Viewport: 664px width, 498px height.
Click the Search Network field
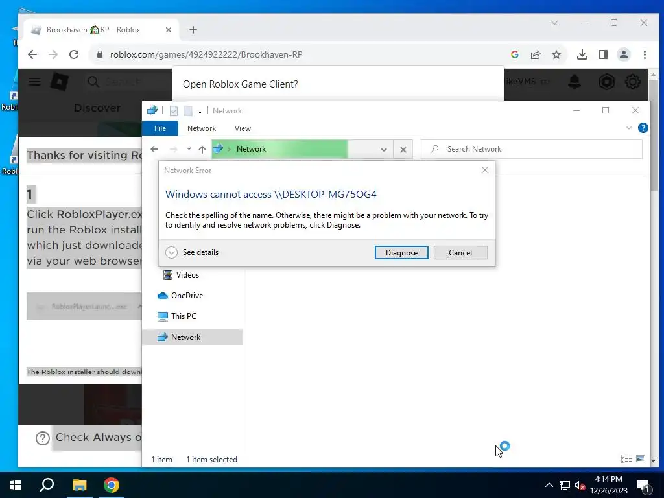(x=532, y=149)
